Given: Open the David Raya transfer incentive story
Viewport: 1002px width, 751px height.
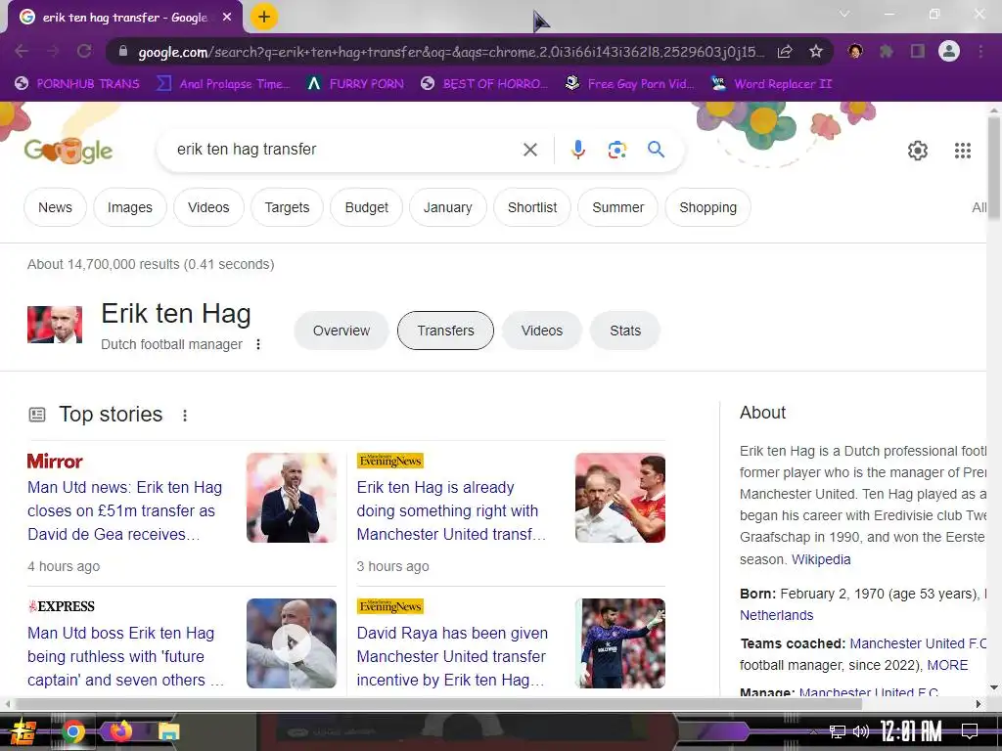Looking at the screenshot, I should (x=452, y=656).
